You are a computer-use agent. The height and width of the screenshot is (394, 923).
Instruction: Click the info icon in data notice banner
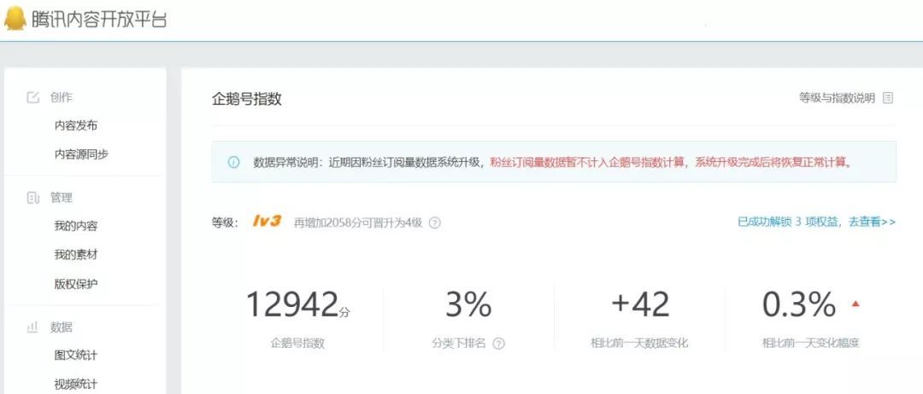233,162
